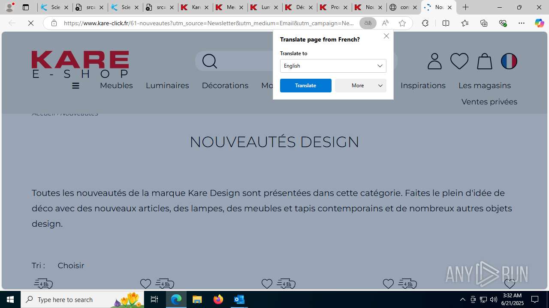
Task: Click the browser address bar URL
Action: click(x=209, y=23)
